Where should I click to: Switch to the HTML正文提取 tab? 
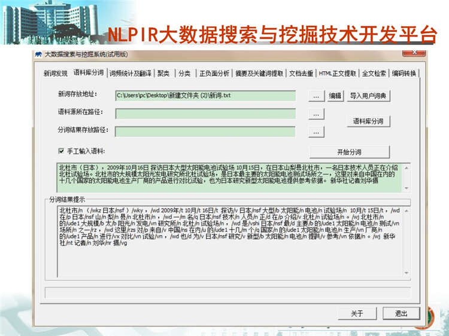(x=337, y=74)
